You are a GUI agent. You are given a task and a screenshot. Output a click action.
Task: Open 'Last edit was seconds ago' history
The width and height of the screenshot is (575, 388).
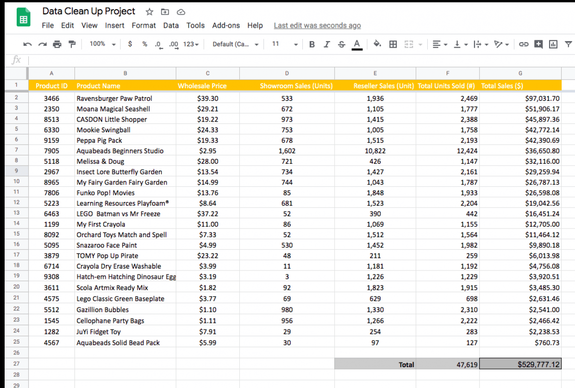[317, 25]
